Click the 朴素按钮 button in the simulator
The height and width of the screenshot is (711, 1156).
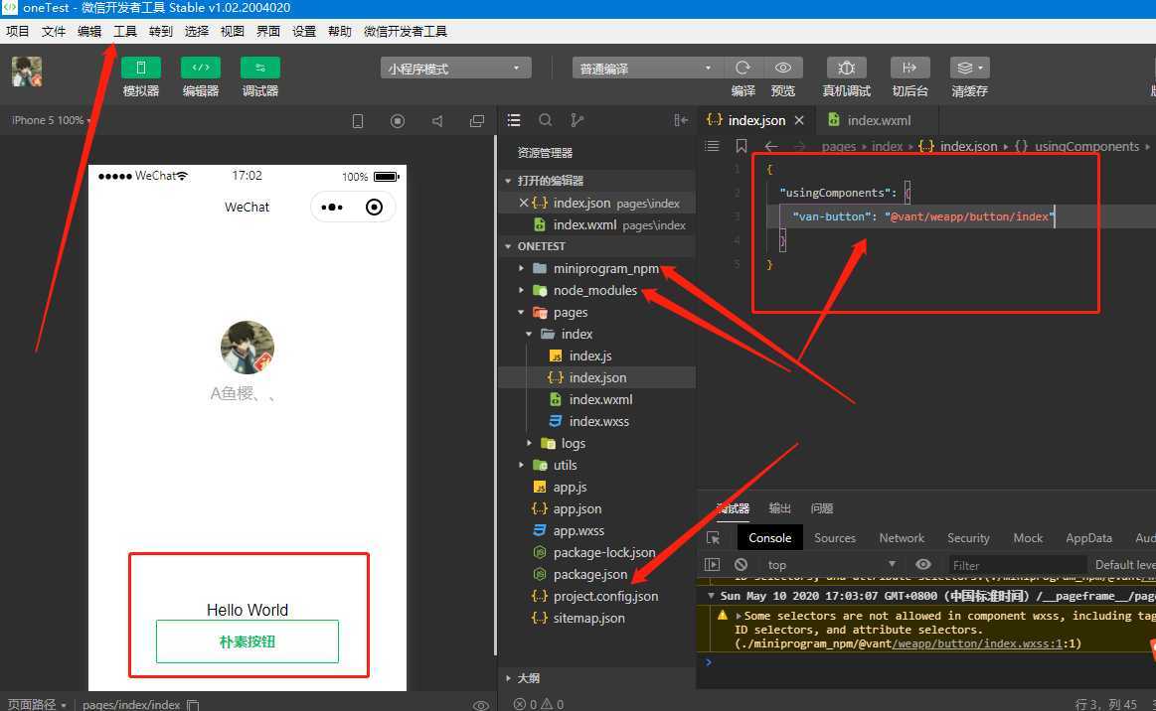coord(247,641)
